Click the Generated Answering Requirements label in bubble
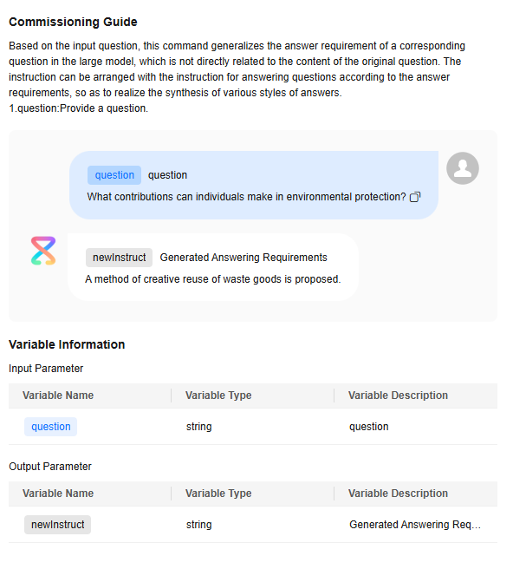The width and height of the screenshot is (513, 569). [x=244, y=258]
